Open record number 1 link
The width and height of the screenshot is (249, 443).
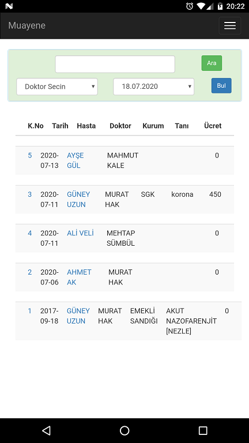click(29, 311)
